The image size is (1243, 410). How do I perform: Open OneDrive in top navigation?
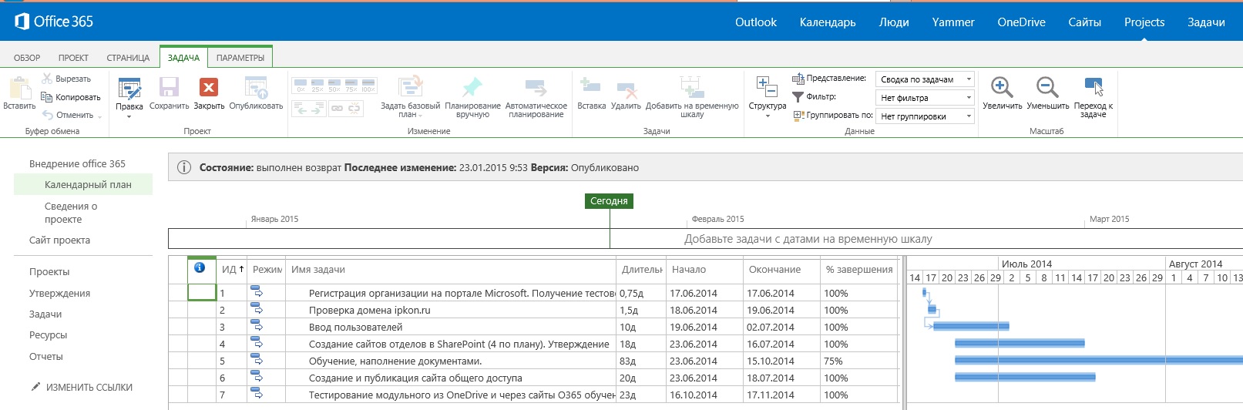click(1021, 22)
